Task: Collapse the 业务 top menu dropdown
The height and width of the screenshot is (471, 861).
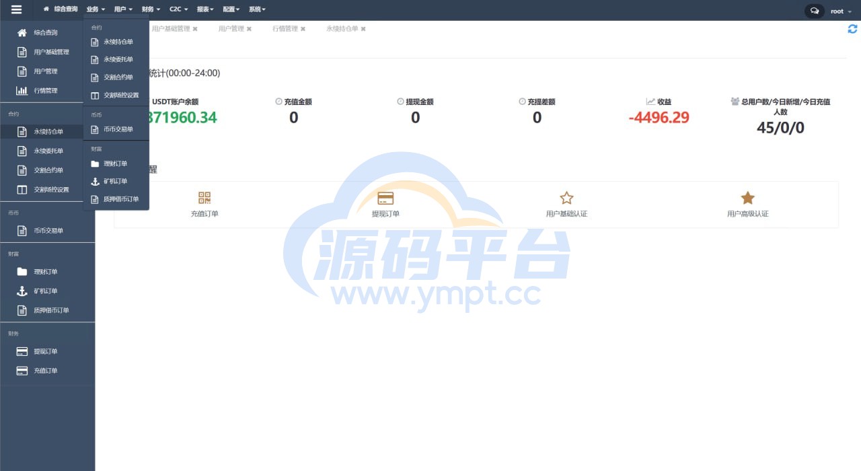Action: (96, 9)
